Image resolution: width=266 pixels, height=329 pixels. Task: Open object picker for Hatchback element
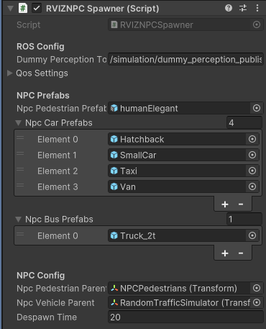[252, 139]
